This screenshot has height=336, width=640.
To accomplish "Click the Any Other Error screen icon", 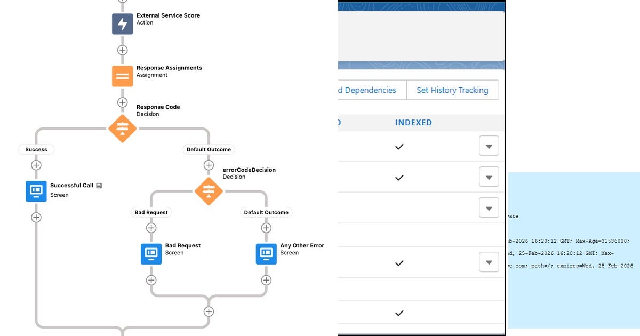I will [x=266, y=254].
